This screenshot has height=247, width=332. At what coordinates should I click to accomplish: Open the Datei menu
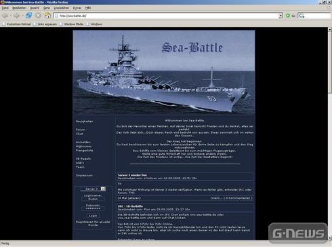5,7
